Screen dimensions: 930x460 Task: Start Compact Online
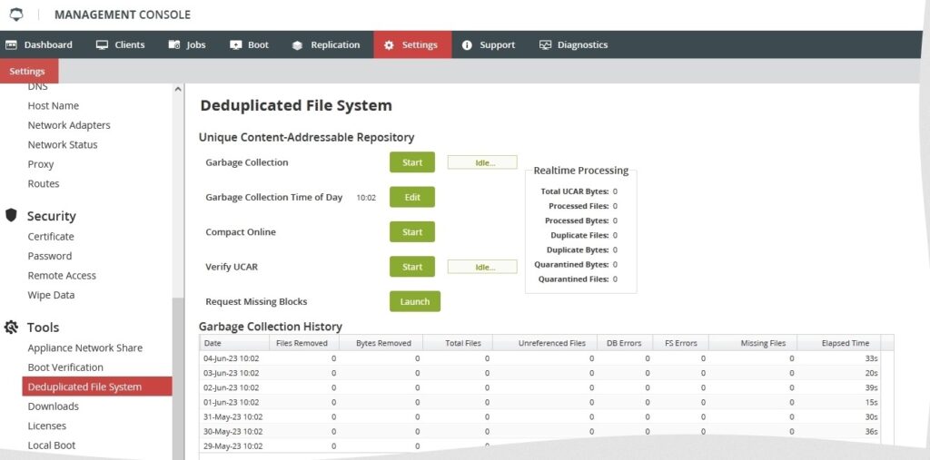pos(412,232)
